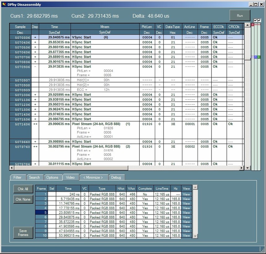Open the Search tab
266x254 pixels.
(34, 177)
